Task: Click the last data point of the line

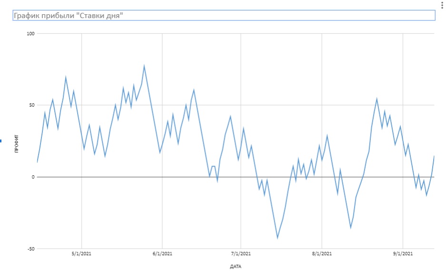Action: [434, 156]
